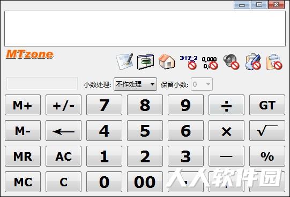Toggle the 3+7-2 expression display icon
The image size is (290, 197).
(x=189, y=62)
